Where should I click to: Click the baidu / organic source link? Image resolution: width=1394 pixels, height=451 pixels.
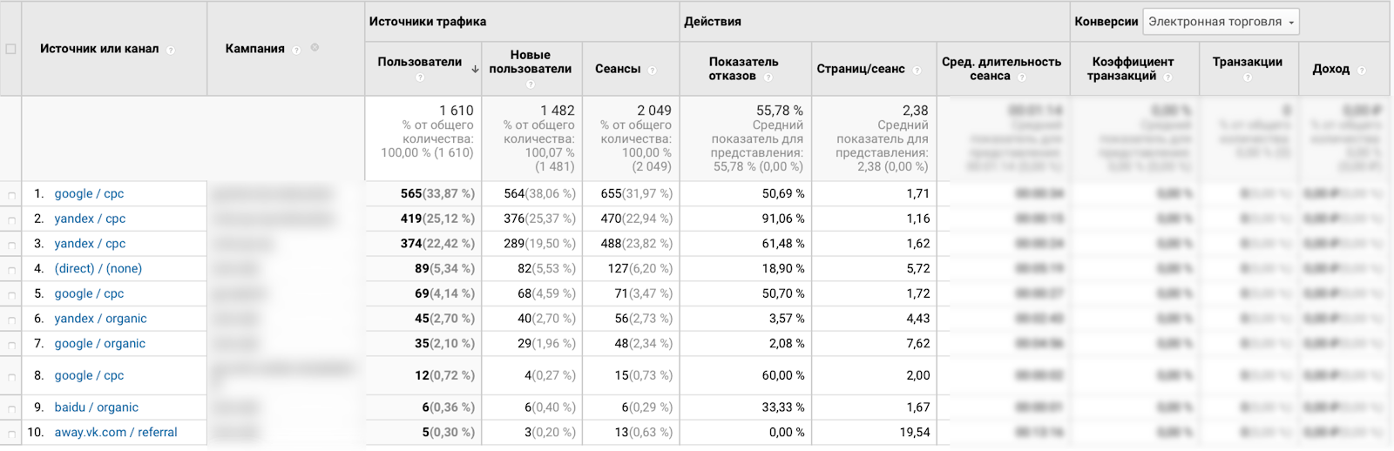(96, 407)
